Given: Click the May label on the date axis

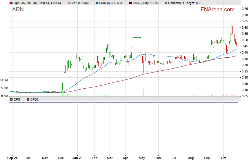Looking at the screenshot, I should 141,158.
